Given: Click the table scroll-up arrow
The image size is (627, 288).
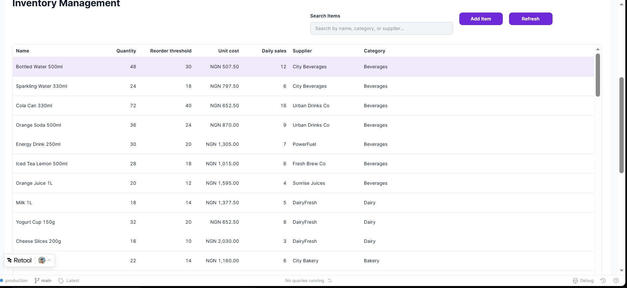Looking at the screenshot, I should [x=598, y=49].
